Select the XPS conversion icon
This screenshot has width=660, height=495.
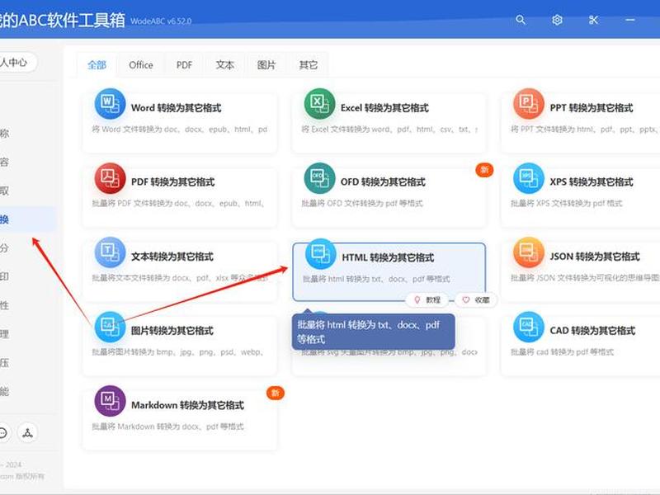point(529,178)
